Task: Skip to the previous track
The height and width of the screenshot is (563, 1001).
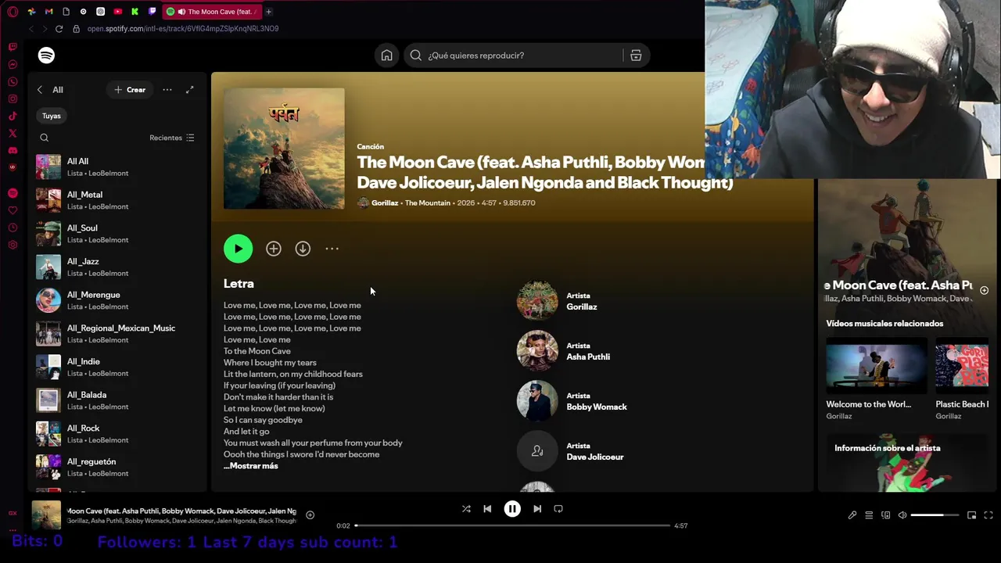Action: [487, 509]
